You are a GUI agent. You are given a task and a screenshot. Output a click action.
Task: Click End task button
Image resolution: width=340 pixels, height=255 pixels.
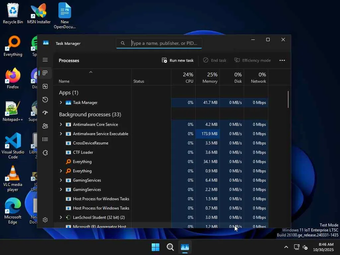point(215,60)
